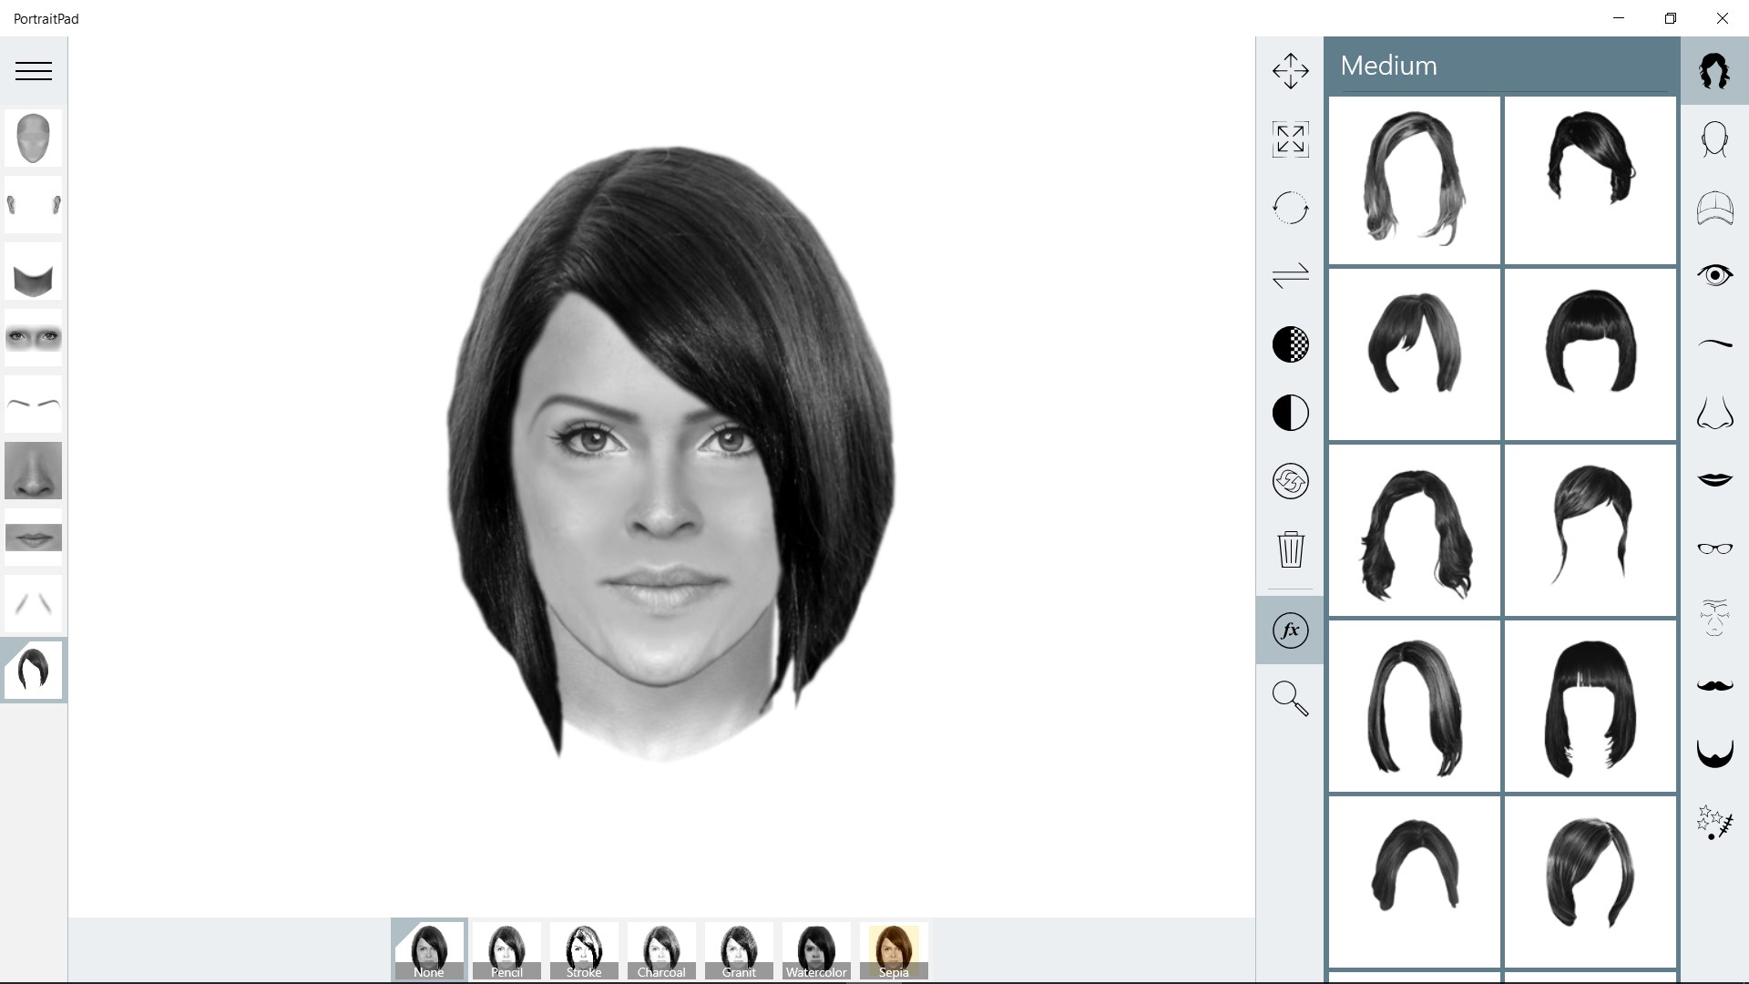Toggle the fx effects panel
This screenshot has height=984, width=1749.
(1290, 630)
